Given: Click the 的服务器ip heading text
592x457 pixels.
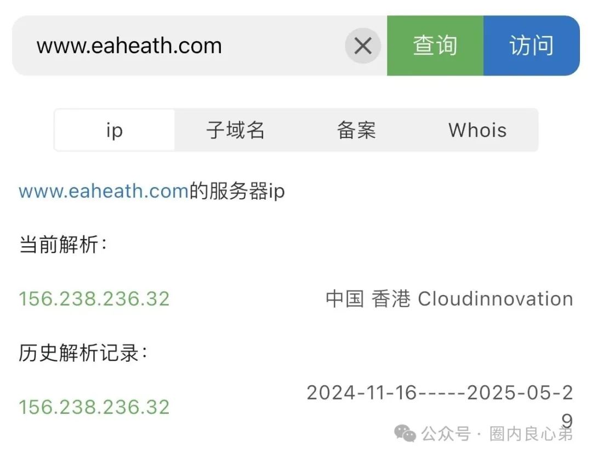Looking at the screenshot, I should point(237,191).
